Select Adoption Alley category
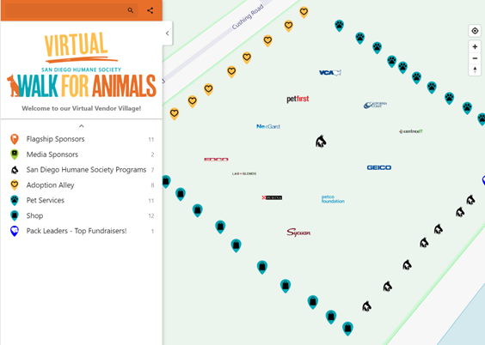Screen dimensions: 485x345 (82, 185)
